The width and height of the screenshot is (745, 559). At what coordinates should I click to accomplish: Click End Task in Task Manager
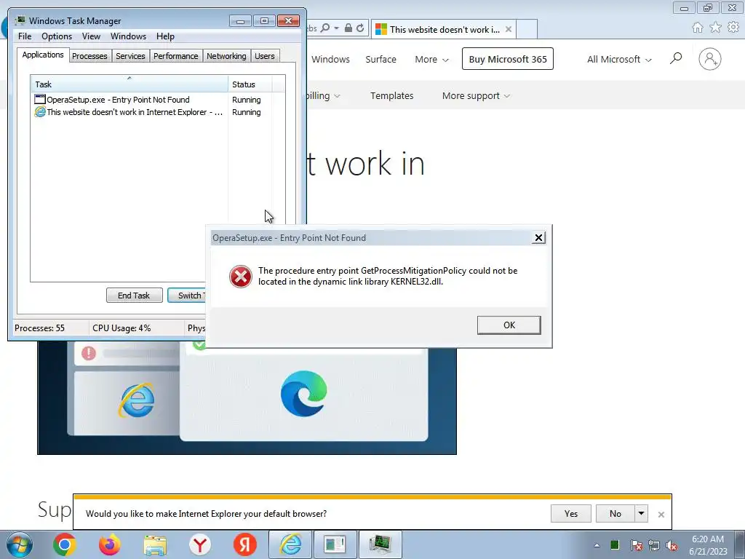(x=134, y=296)
